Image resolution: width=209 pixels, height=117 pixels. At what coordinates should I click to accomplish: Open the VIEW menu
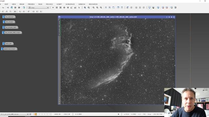tap(14, 4)
